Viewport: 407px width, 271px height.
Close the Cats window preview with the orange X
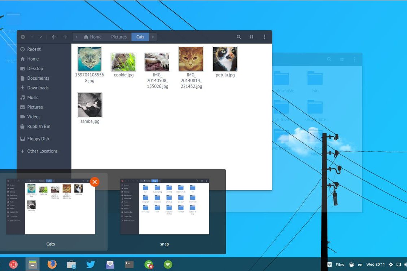pyautogui.click(x=95, y=182)
